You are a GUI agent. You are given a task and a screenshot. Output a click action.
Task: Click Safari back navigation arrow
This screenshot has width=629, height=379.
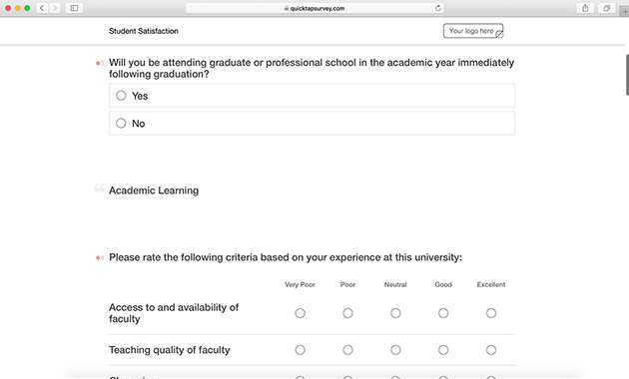pos(42,8)
